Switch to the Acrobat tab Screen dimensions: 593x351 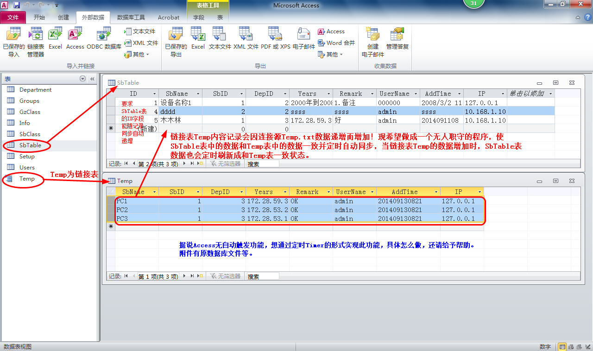click(169, 17)
